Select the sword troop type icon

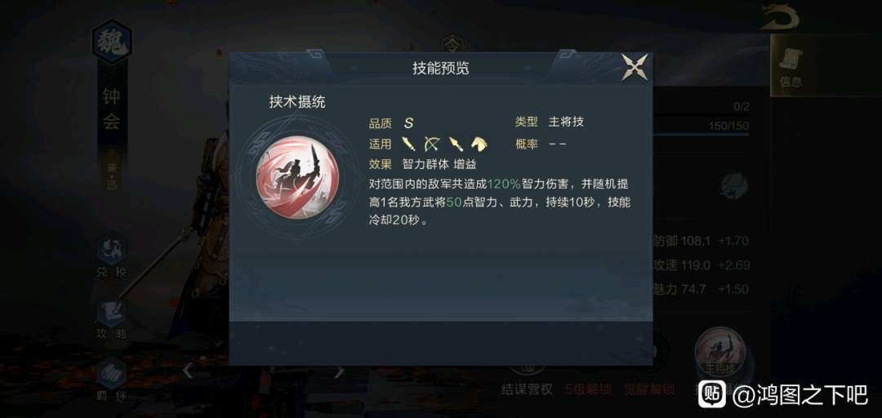pos(409,144)
